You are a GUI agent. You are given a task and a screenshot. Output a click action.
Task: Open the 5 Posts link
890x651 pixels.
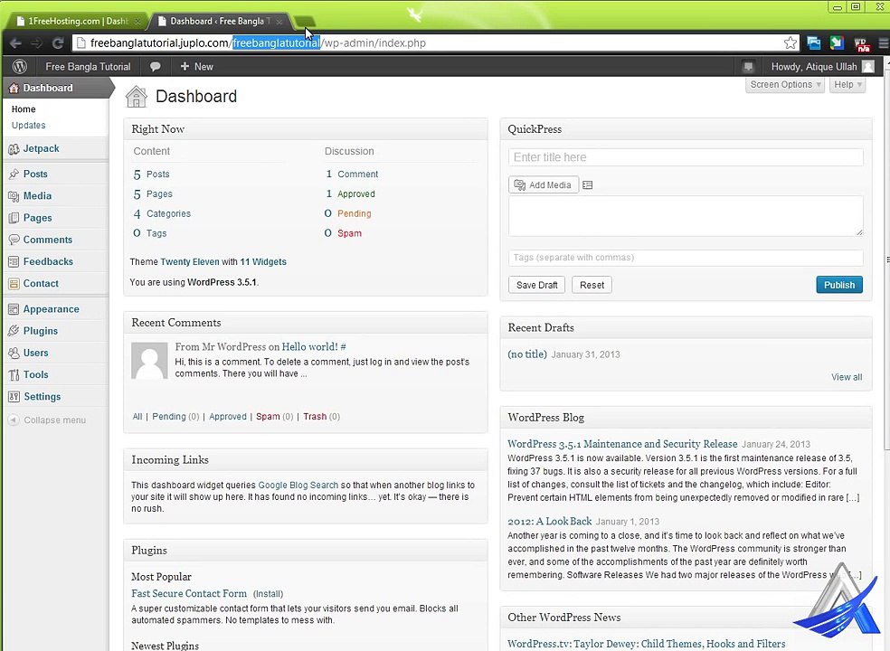tap(152, 175)
